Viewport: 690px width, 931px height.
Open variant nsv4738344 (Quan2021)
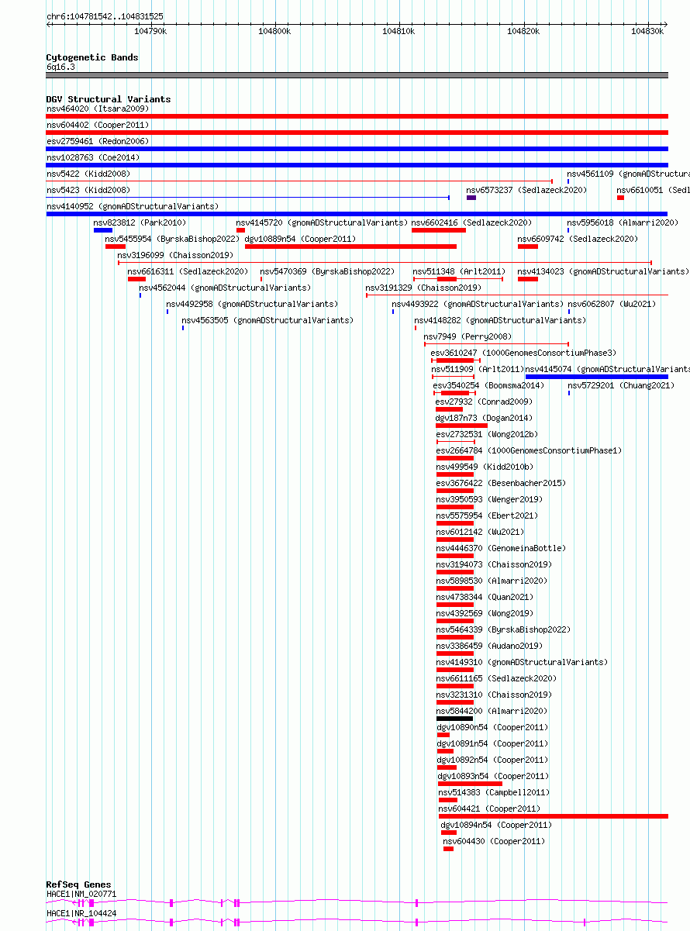click(x=485, y=597)
